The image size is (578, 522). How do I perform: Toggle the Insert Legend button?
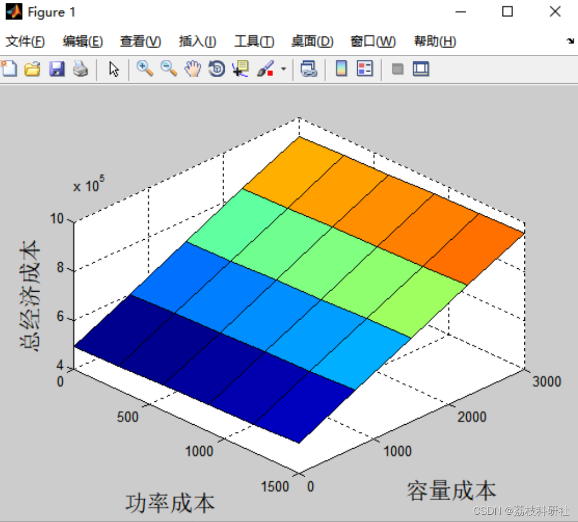365,69
